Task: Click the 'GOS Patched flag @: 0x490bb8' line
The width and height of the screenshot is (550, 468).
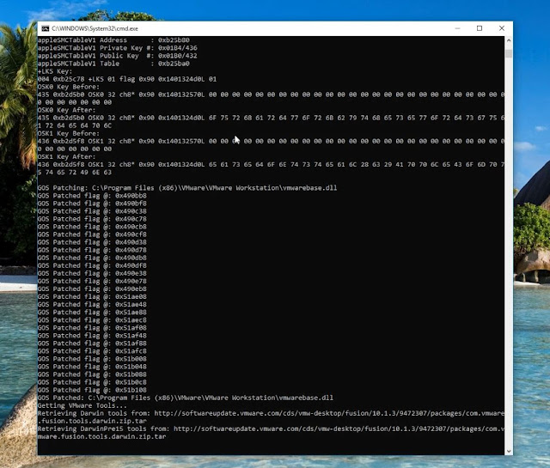Action: click(92, 196)
